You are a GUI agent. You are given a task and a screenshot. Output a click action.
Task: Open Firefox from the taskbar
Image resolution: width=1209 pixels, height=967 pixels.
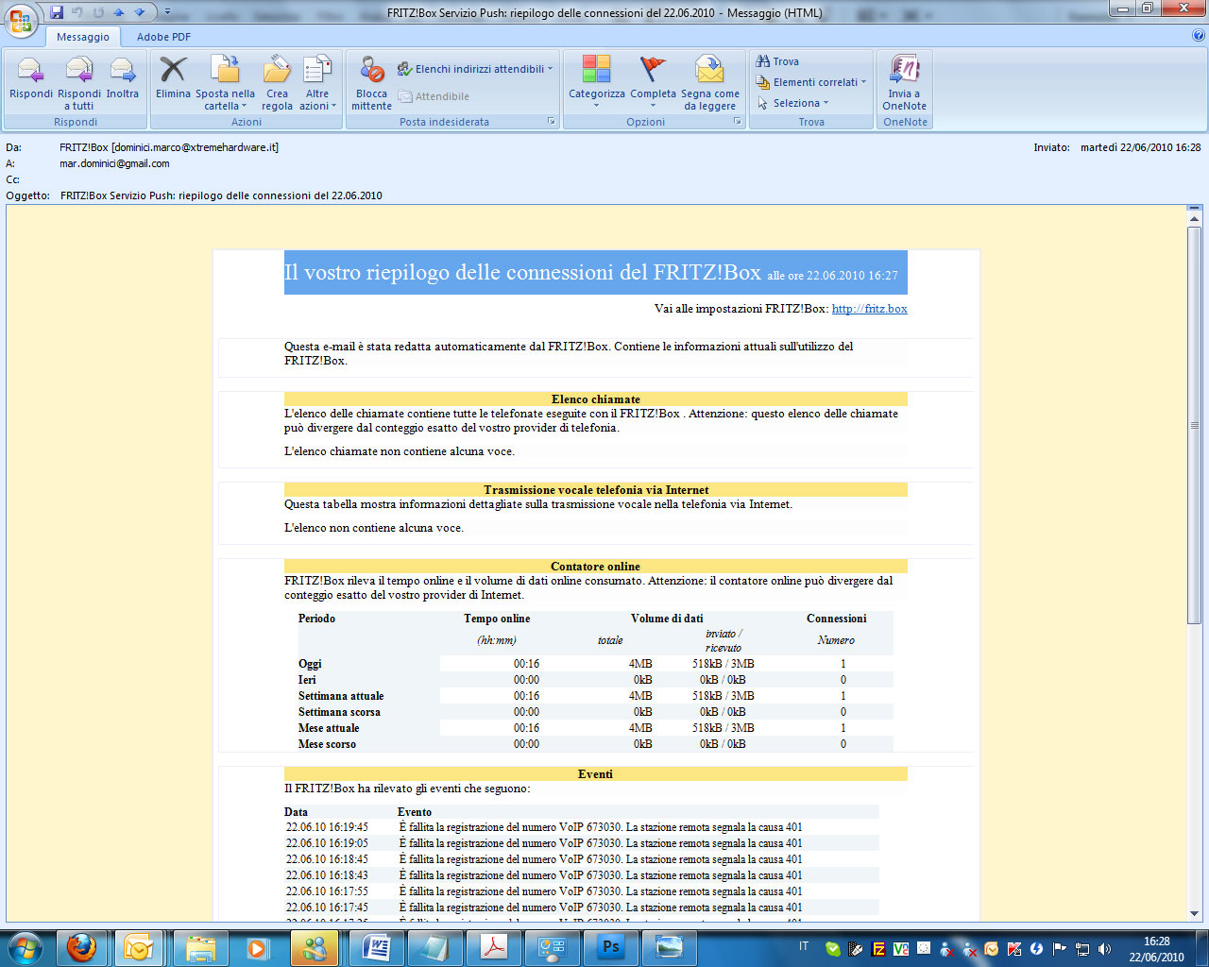(81, 947)
